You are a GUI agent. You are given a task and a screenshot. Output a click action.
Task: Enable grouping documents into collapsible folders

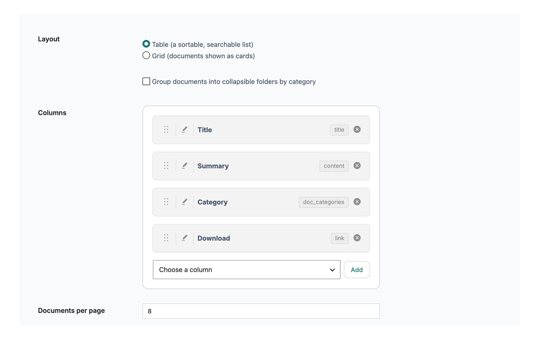146,81
